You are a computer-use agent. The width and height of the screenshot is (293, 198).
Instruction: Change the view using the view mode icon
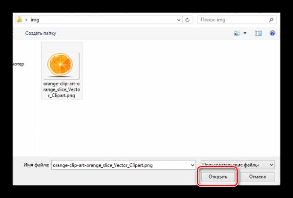(237, 33)
